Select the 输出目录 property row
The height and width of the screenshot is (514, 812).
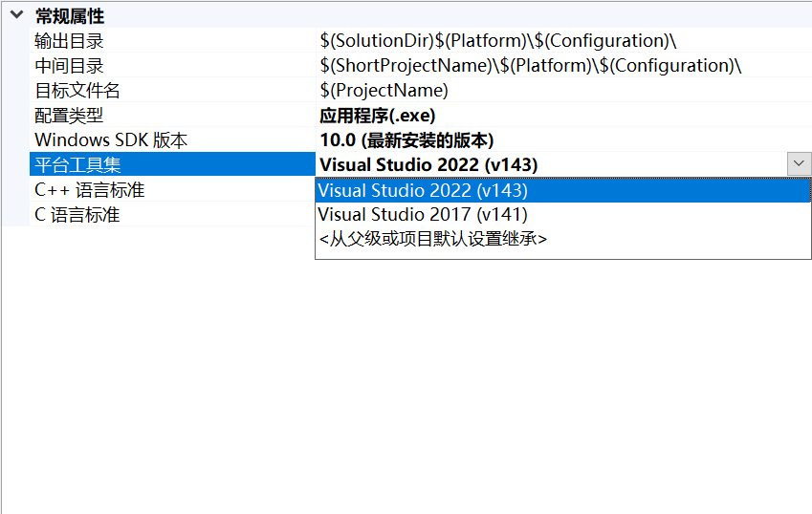point(421,40)
